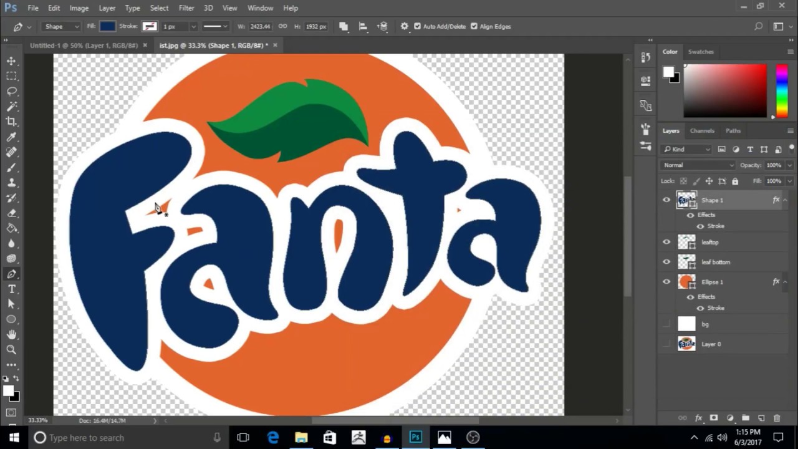Select the Lasso tool
This screenshot has height=449, width=798.
[x=11, y=91]
